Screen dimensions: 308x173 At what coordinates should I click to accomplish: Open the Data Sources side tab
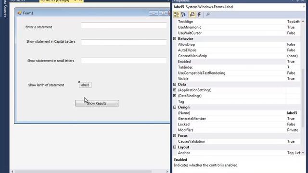(5, 8)
